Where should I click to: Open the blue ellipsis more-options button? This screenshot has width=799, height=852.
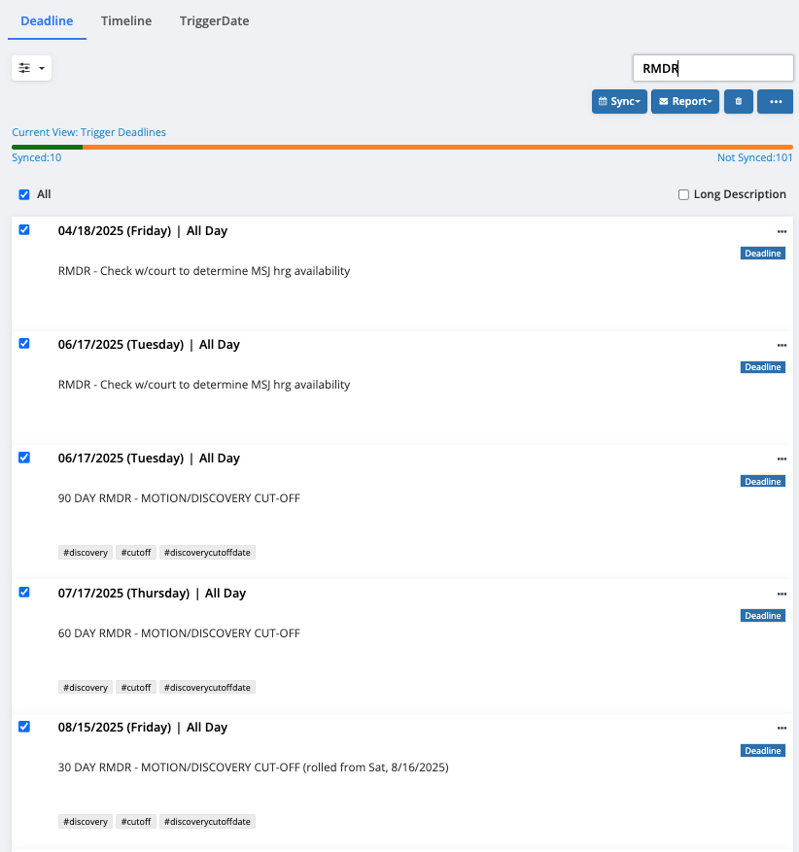click(775, 102)
